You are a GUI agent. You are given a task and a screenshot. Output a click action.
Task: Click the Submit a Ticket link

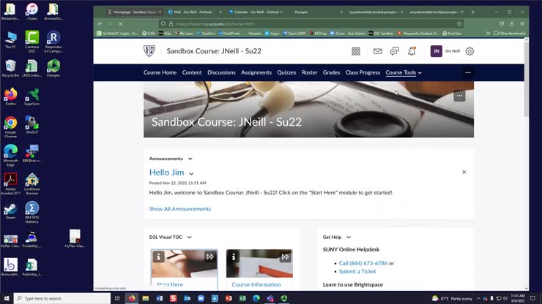coord(359,271)
